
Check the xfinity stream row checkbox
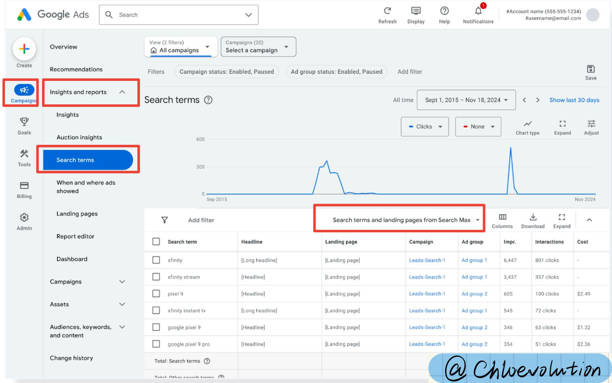pyautogui.click(x=156, y=277)
